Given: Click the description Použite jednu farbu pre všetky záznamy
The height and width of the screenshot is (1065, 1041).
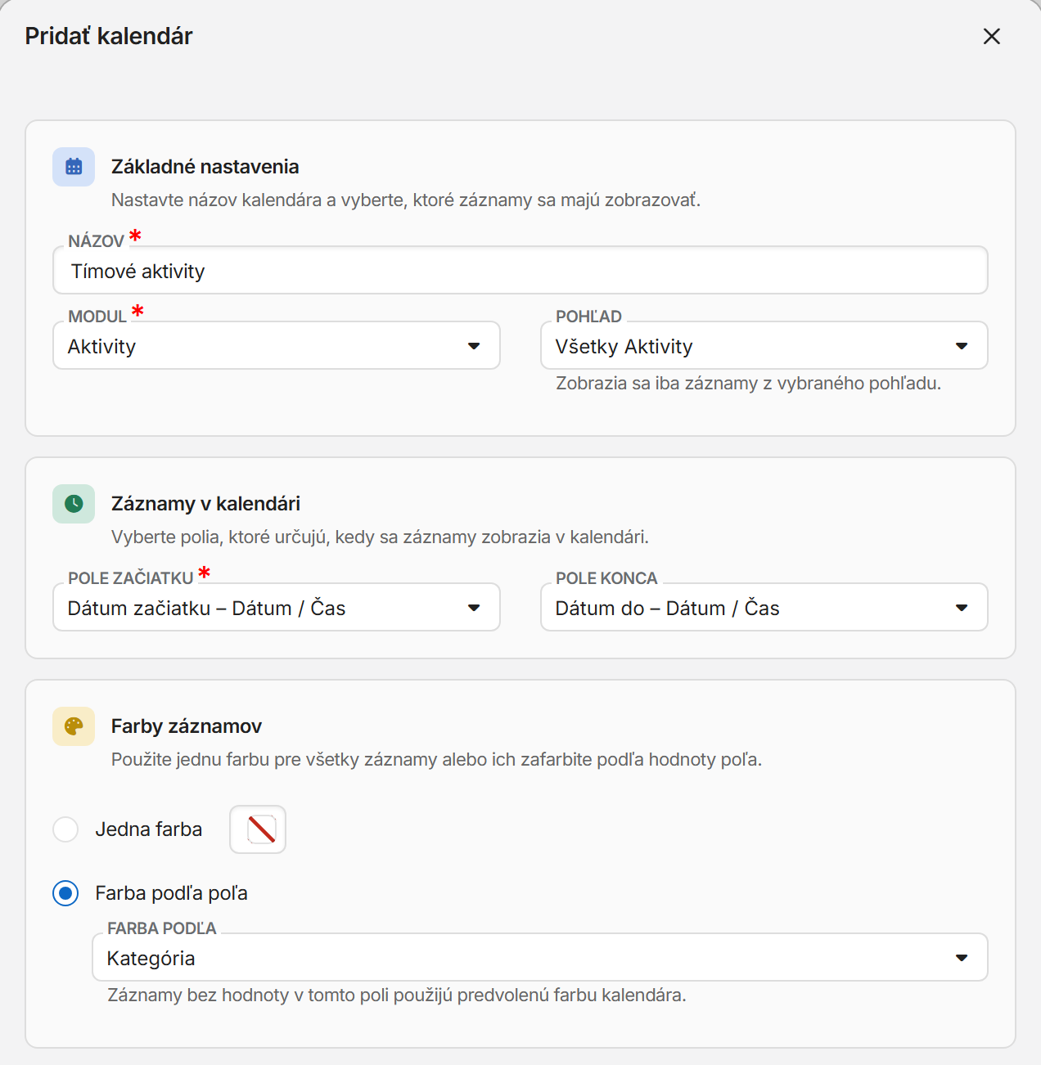Looking at the screenshot, I should (436, 760).
